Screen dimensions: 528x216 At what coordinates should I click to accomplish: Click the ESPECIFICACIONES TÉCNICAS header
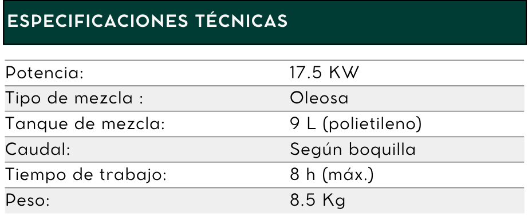[x=147, y=21]
